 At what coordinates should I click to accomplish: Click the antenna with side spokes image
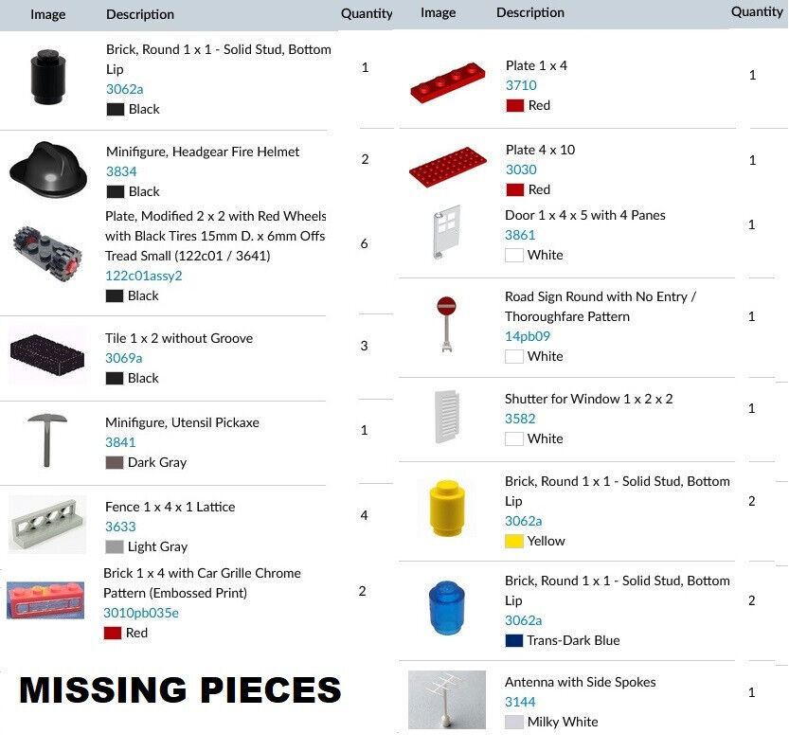[x=447, y=700]
